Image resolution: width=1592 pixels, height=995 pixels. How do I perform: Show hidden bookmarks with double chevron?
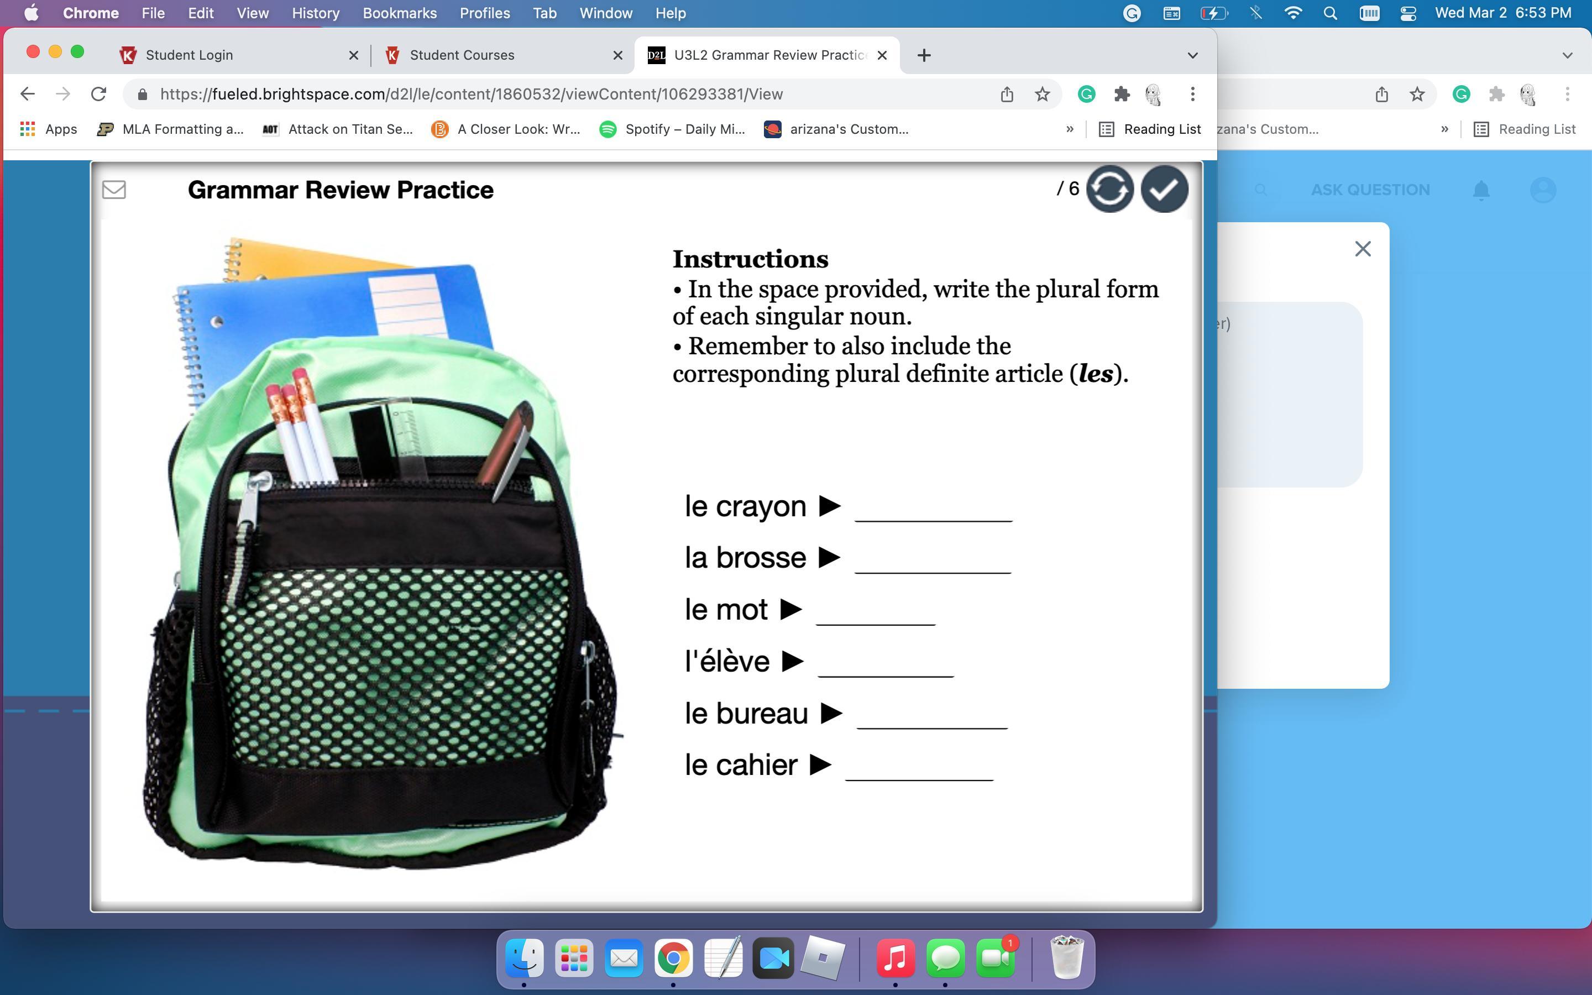click(1070, 129)
